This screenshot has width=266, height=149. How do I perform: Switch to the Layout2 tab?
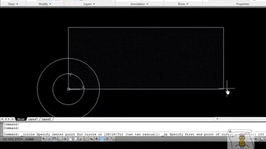coord(46,119)
